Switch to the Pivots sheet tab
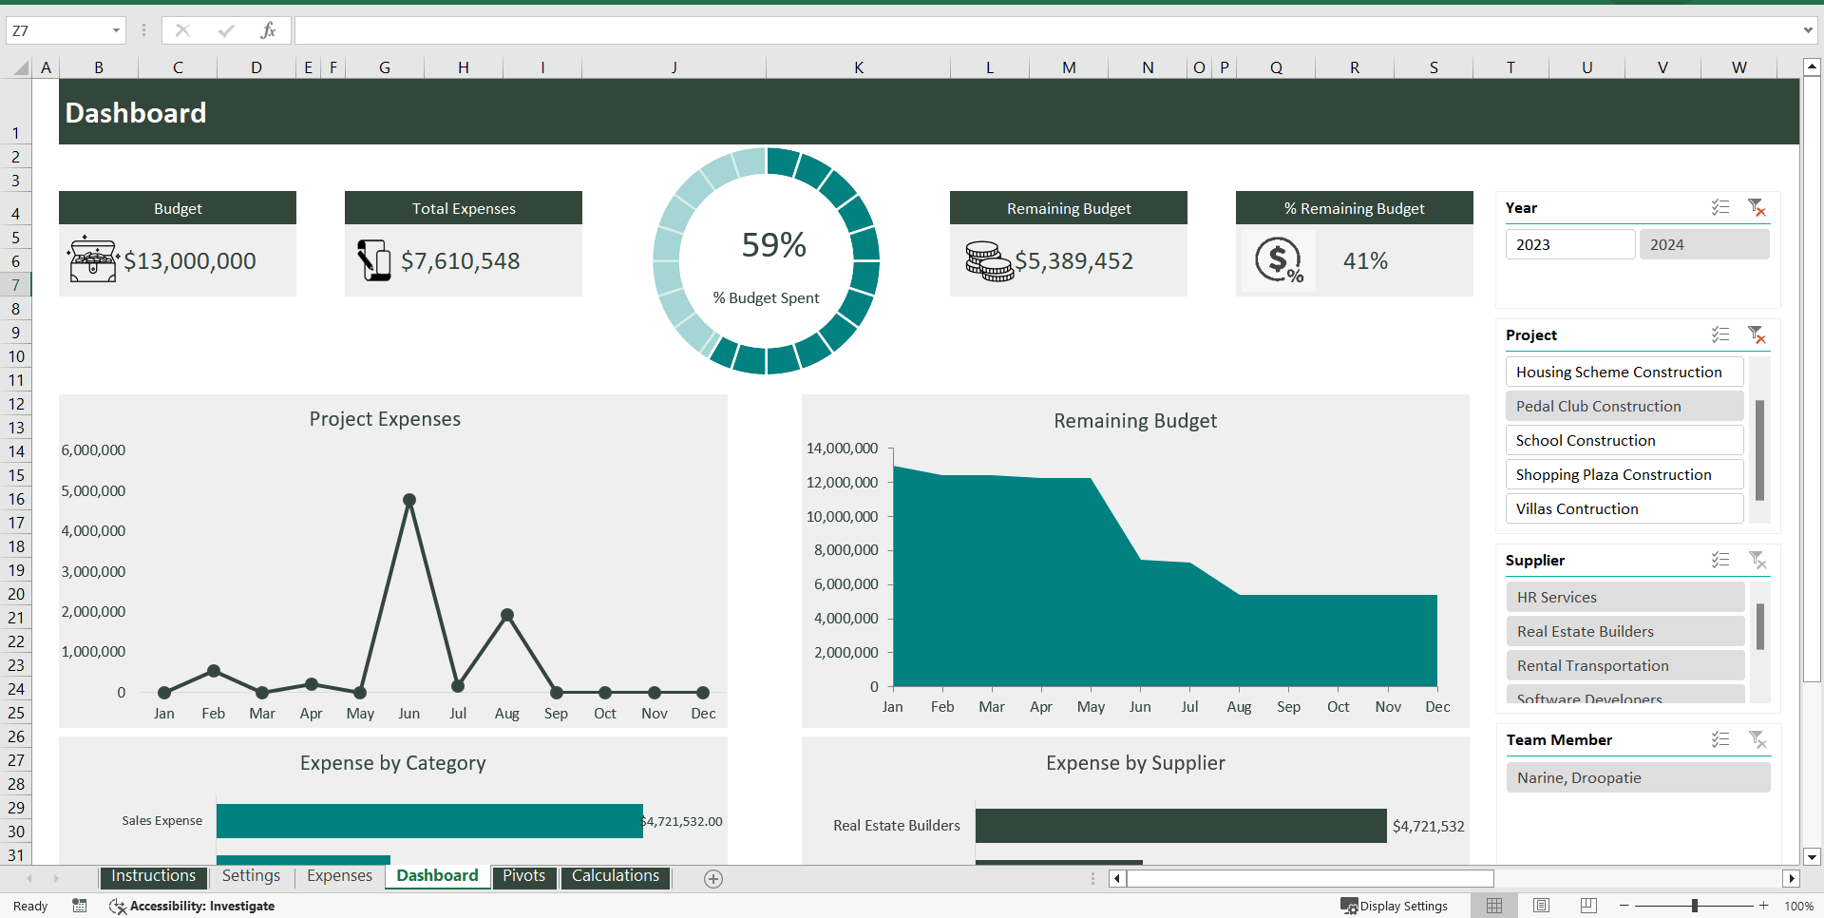The image size is (1824, 918). 523,876
